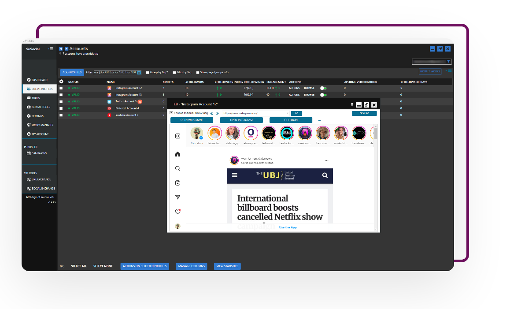Viewport: 510px width, 309px height.
Task: Click the '...' more options next to Full Login
Action: [x=319, y=120]
